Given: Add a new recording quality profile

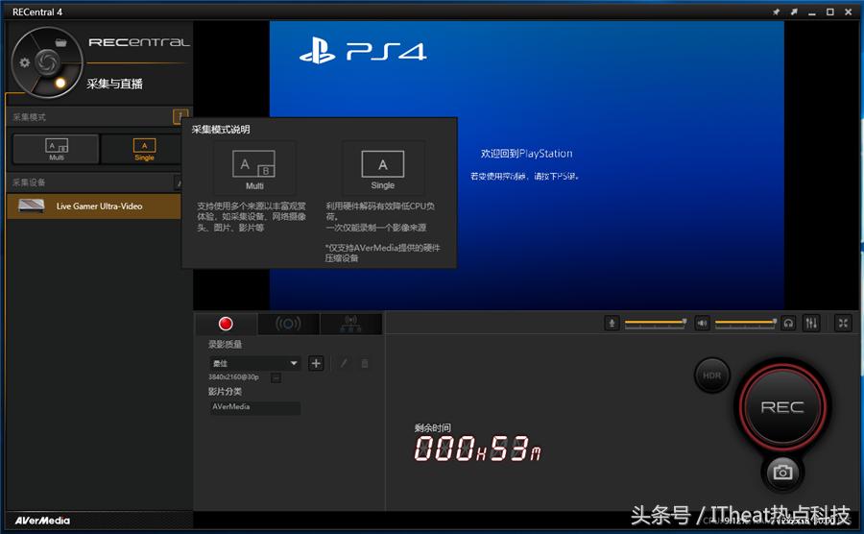Looking at the screenshot, I should coord(316,363).
